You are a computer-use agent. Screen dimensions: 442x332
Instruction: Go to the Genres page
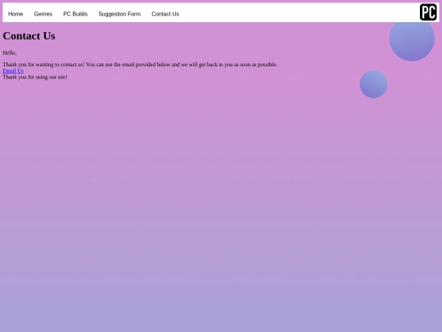43,14
